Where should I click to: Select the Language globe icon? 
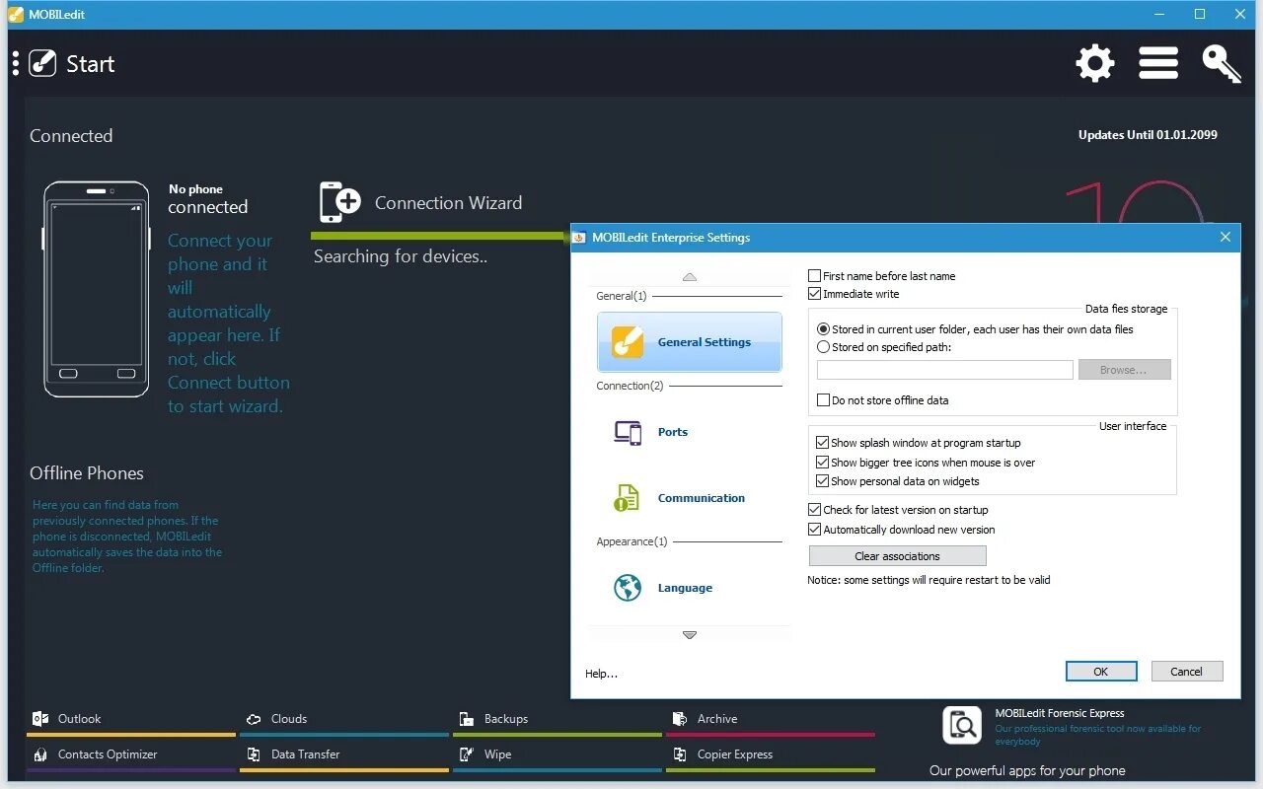628,588
